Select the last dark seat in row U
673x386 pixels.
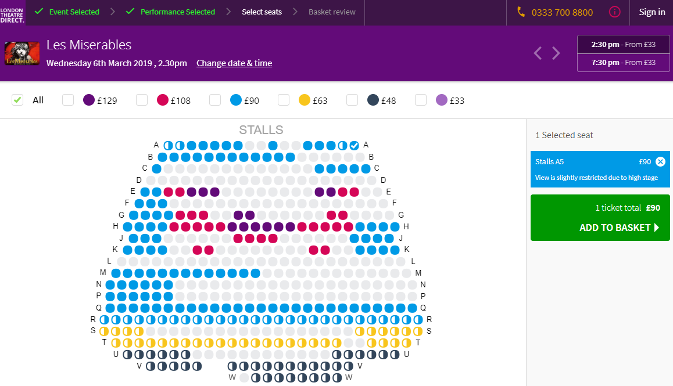(395, 354)
